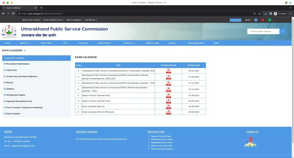
Task: Increase font size with plus button
Action: click(239, 20)
